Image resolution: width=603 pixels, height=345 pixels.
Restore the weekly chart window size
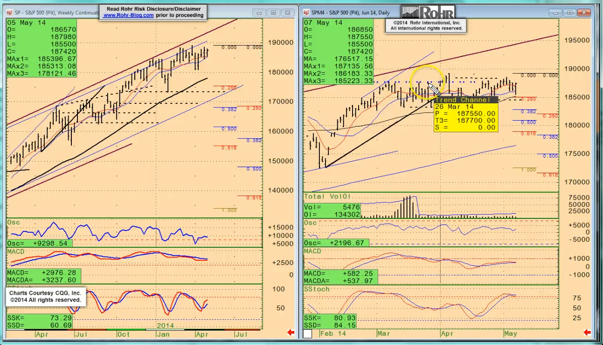(274, 13)
